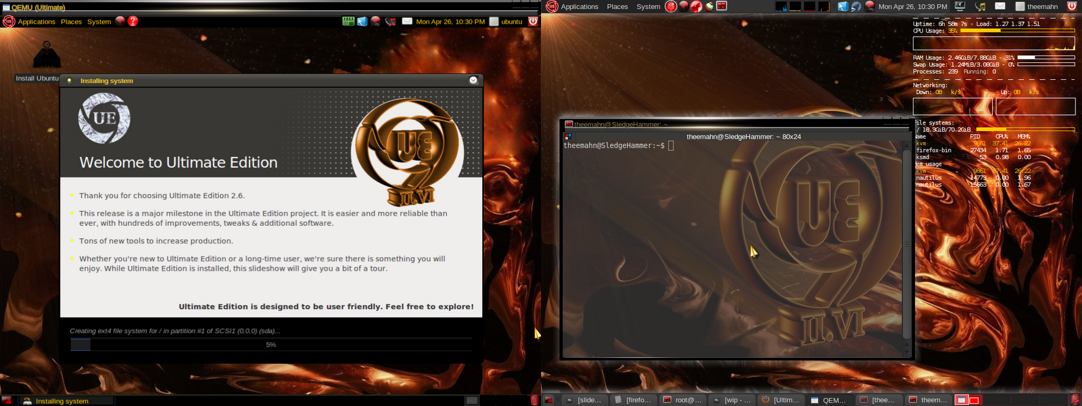
Task: Open the ubuntu user menu in guest panel
Action: 506,22
